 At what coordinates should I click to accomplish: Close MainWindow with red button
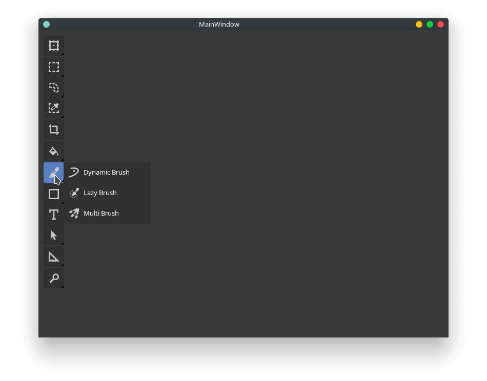pos(440,25)
